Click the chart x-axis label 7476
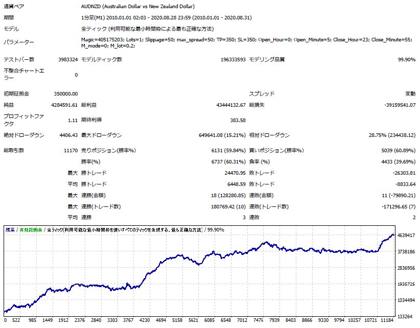Viewport: 420px width, 328px height. coord(258,320)
